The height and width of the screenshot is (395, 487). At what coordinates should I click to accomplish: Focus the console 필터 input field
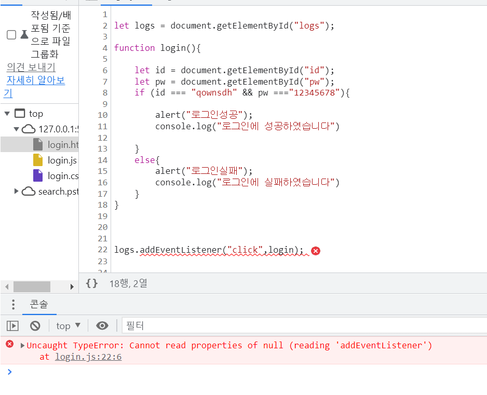coord(304,325)
